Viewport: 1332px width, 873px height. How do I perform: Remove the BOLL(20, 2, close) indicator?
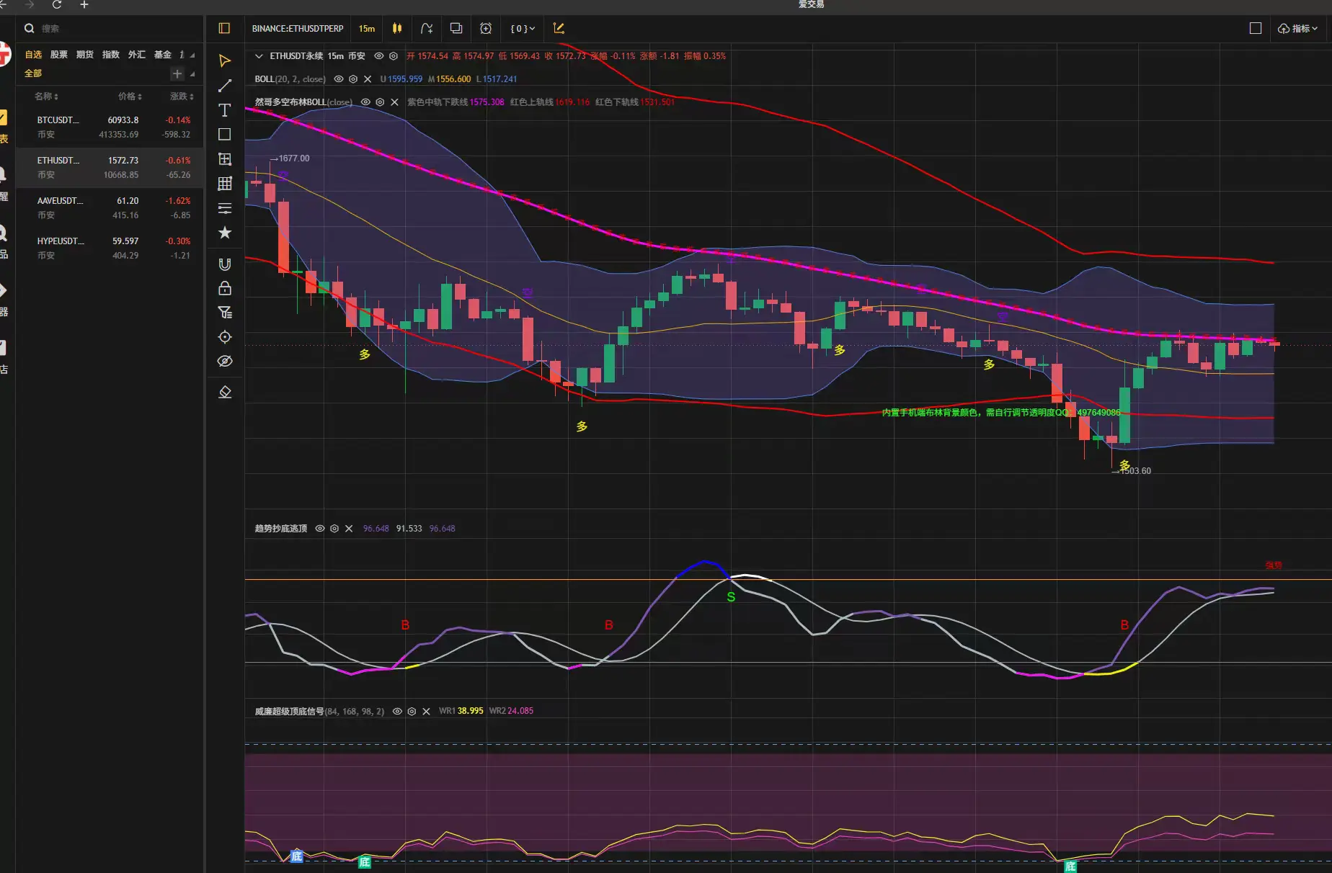pyautogui.click(x=368, y=79)
